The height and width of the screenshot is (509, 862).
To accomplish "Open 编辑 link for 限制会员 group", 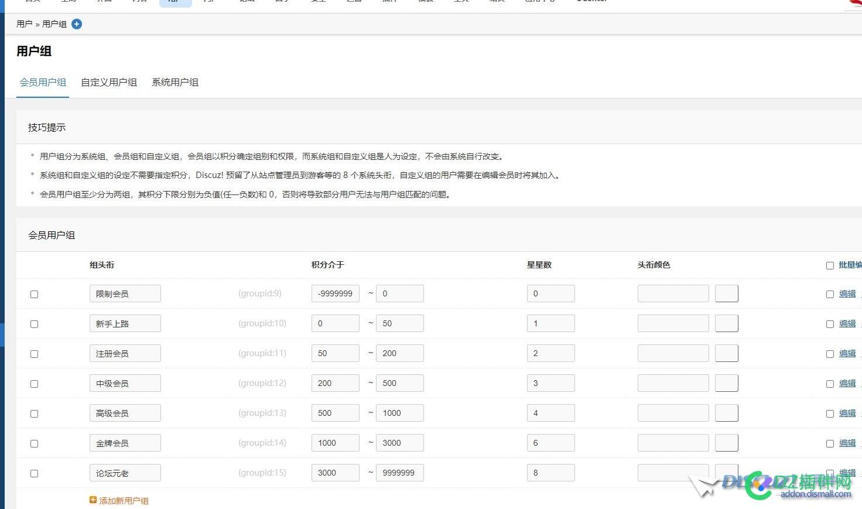I will (847, 293).
